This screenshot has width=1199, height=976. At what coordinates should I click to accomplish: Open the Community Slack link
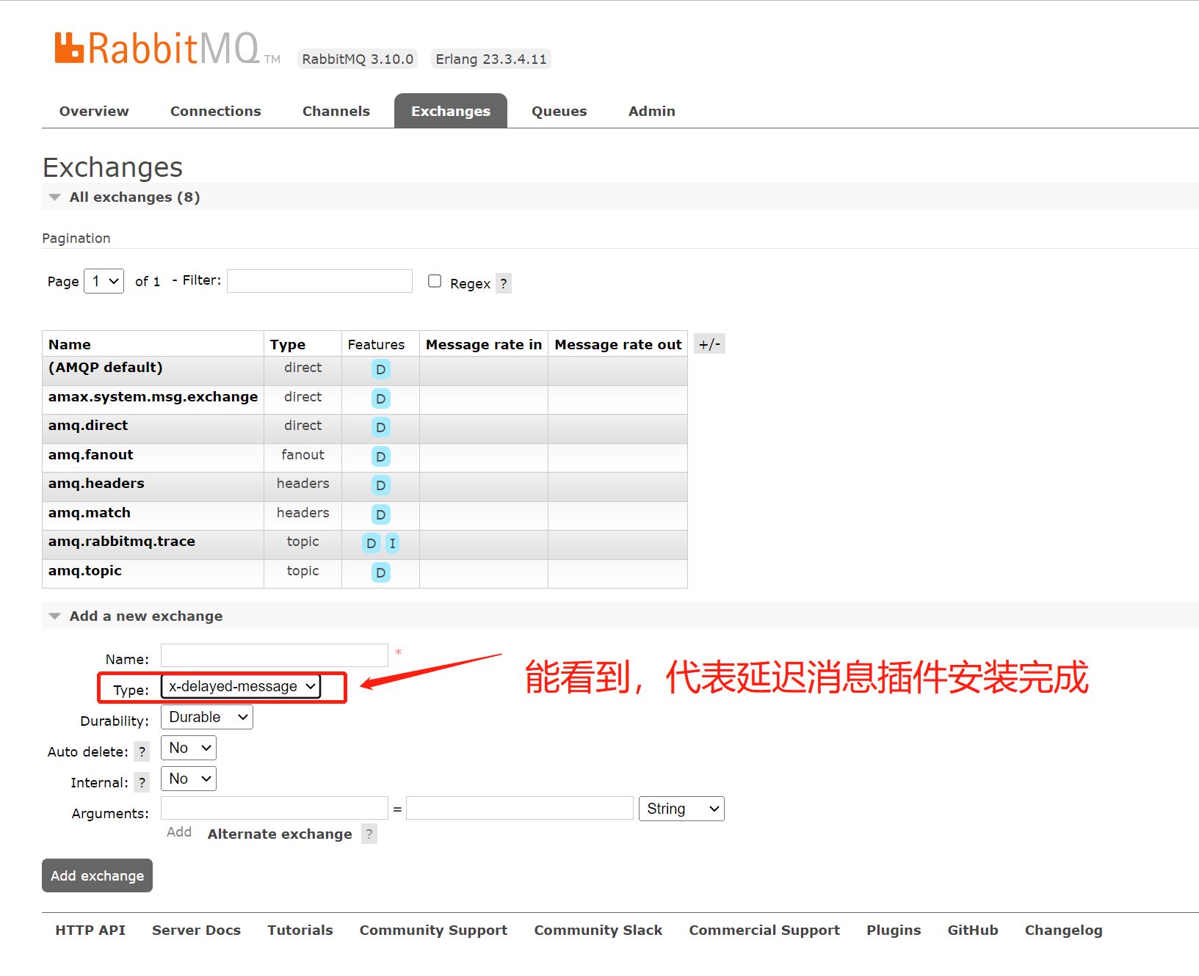tap(598, 930)
